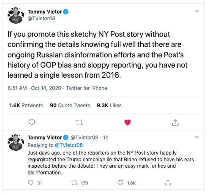Screen dimensions: 207x193
Task: Share the reply tweet via share icon
Action: tap(168, 183)
